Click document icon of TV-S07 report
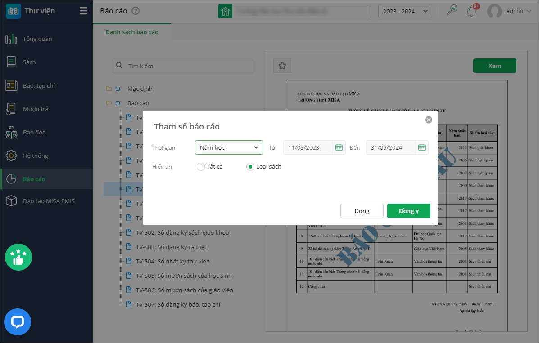539x343 pixels. coord(129,304)
